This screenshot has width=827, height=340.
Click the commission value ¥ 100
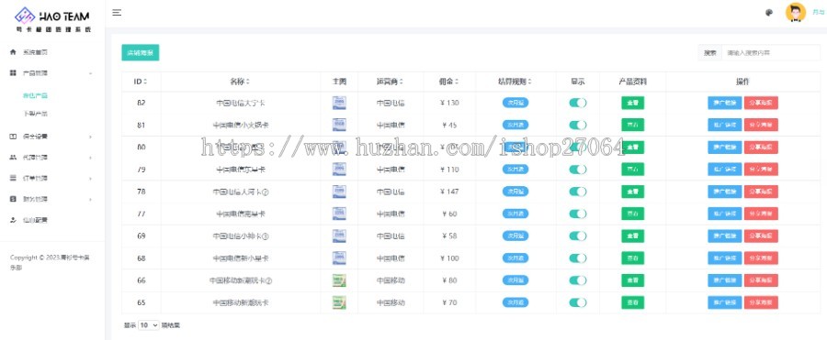click(x=449, y=258)
